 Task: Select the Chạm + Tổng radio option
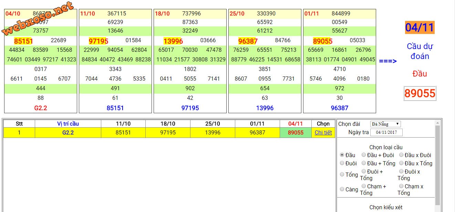coord(364,186)
